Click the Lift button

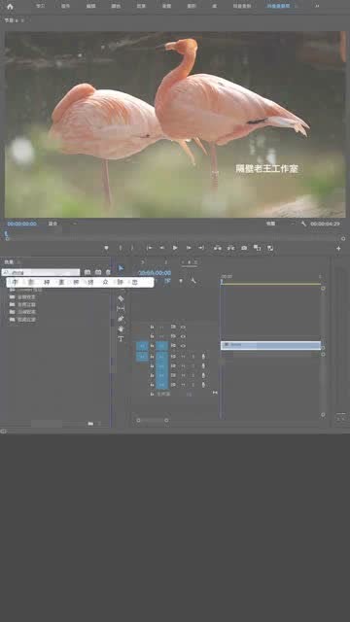(218, 248)
